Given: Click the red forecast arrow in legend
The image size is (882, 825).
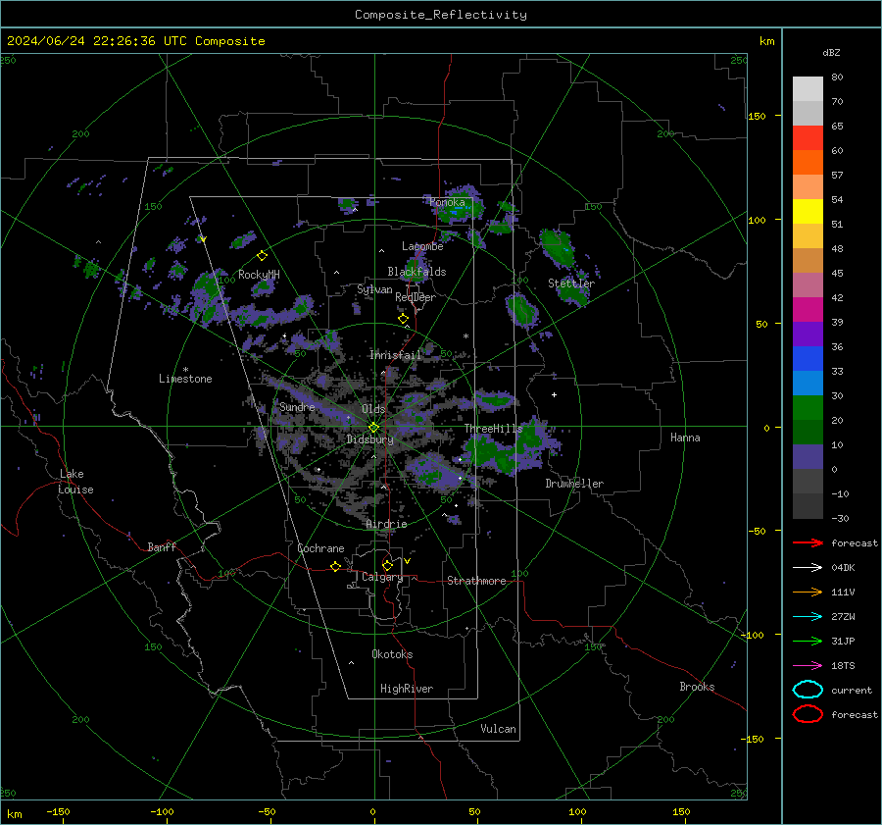Looking at the screenshot, I should [x=808, y=542].
